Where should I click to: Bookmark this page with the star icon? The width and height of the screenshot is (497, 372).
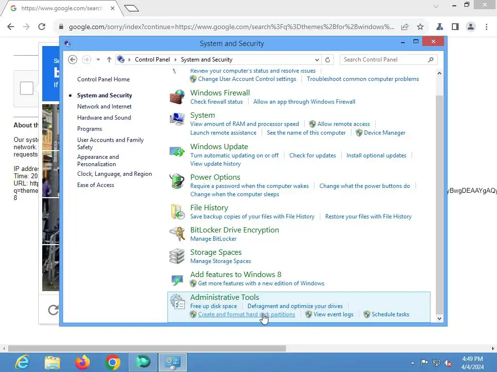[x=420, y=27]
